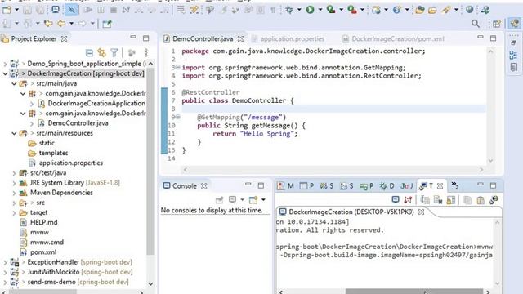Click the Open Perspective icon
523x294 pixels.
pos(497,24)
